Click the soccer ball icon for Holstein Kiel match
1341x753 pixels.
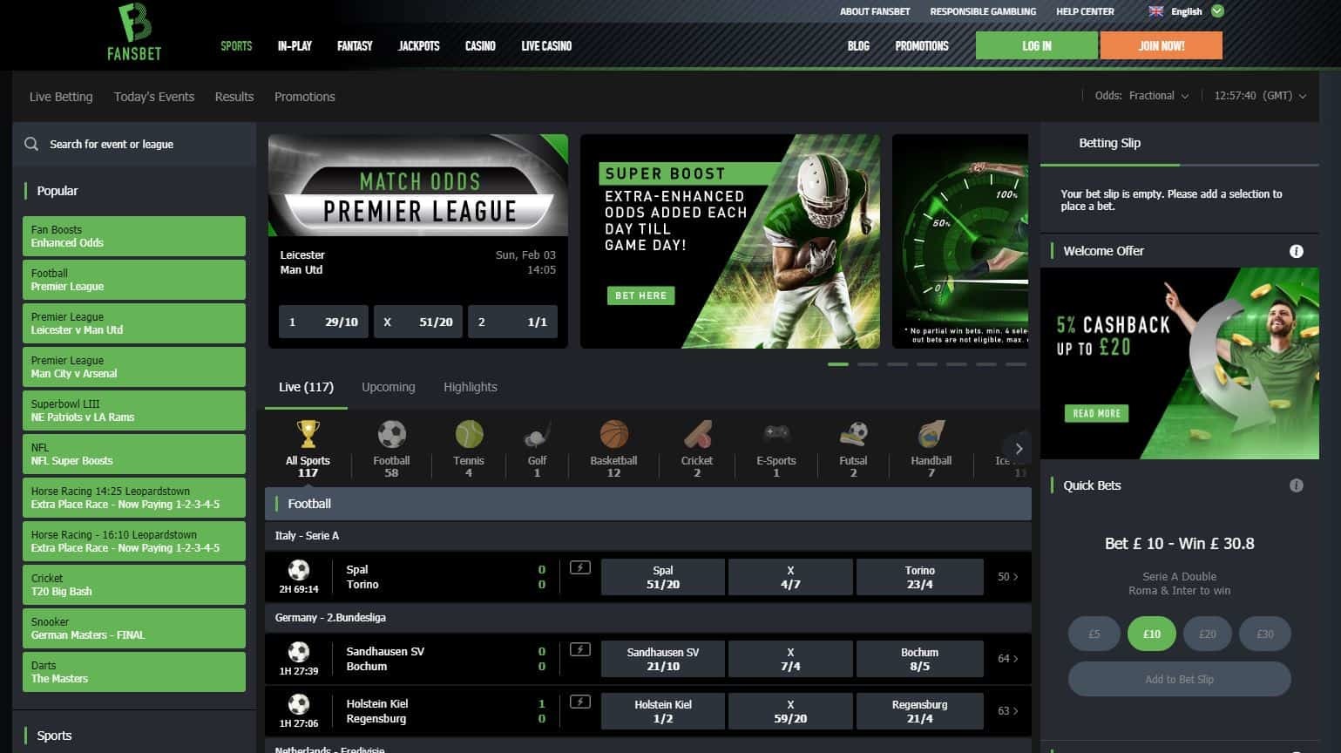[299, 704]
